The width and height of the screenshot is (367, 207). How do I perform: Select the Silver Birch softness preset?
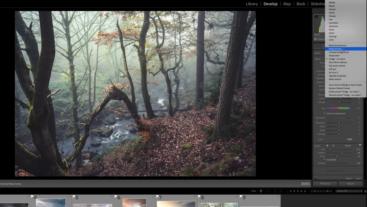pos(346,62)
